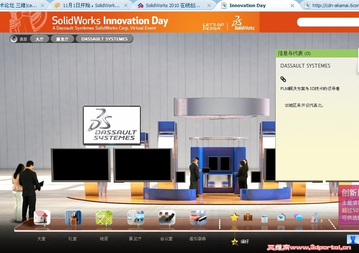Click the SolidWorks Innovation Day banner title
Image resolution: width=359 pixels, height=253 pixels.
110,21
